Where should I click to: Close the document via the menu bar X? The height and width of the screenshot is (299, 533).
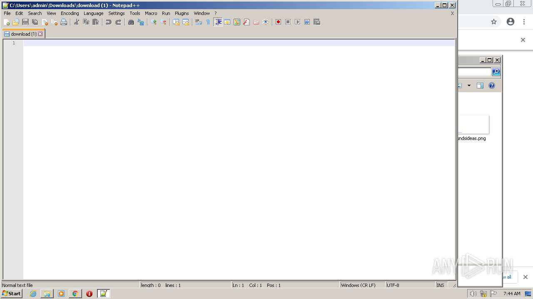point(452,13)
